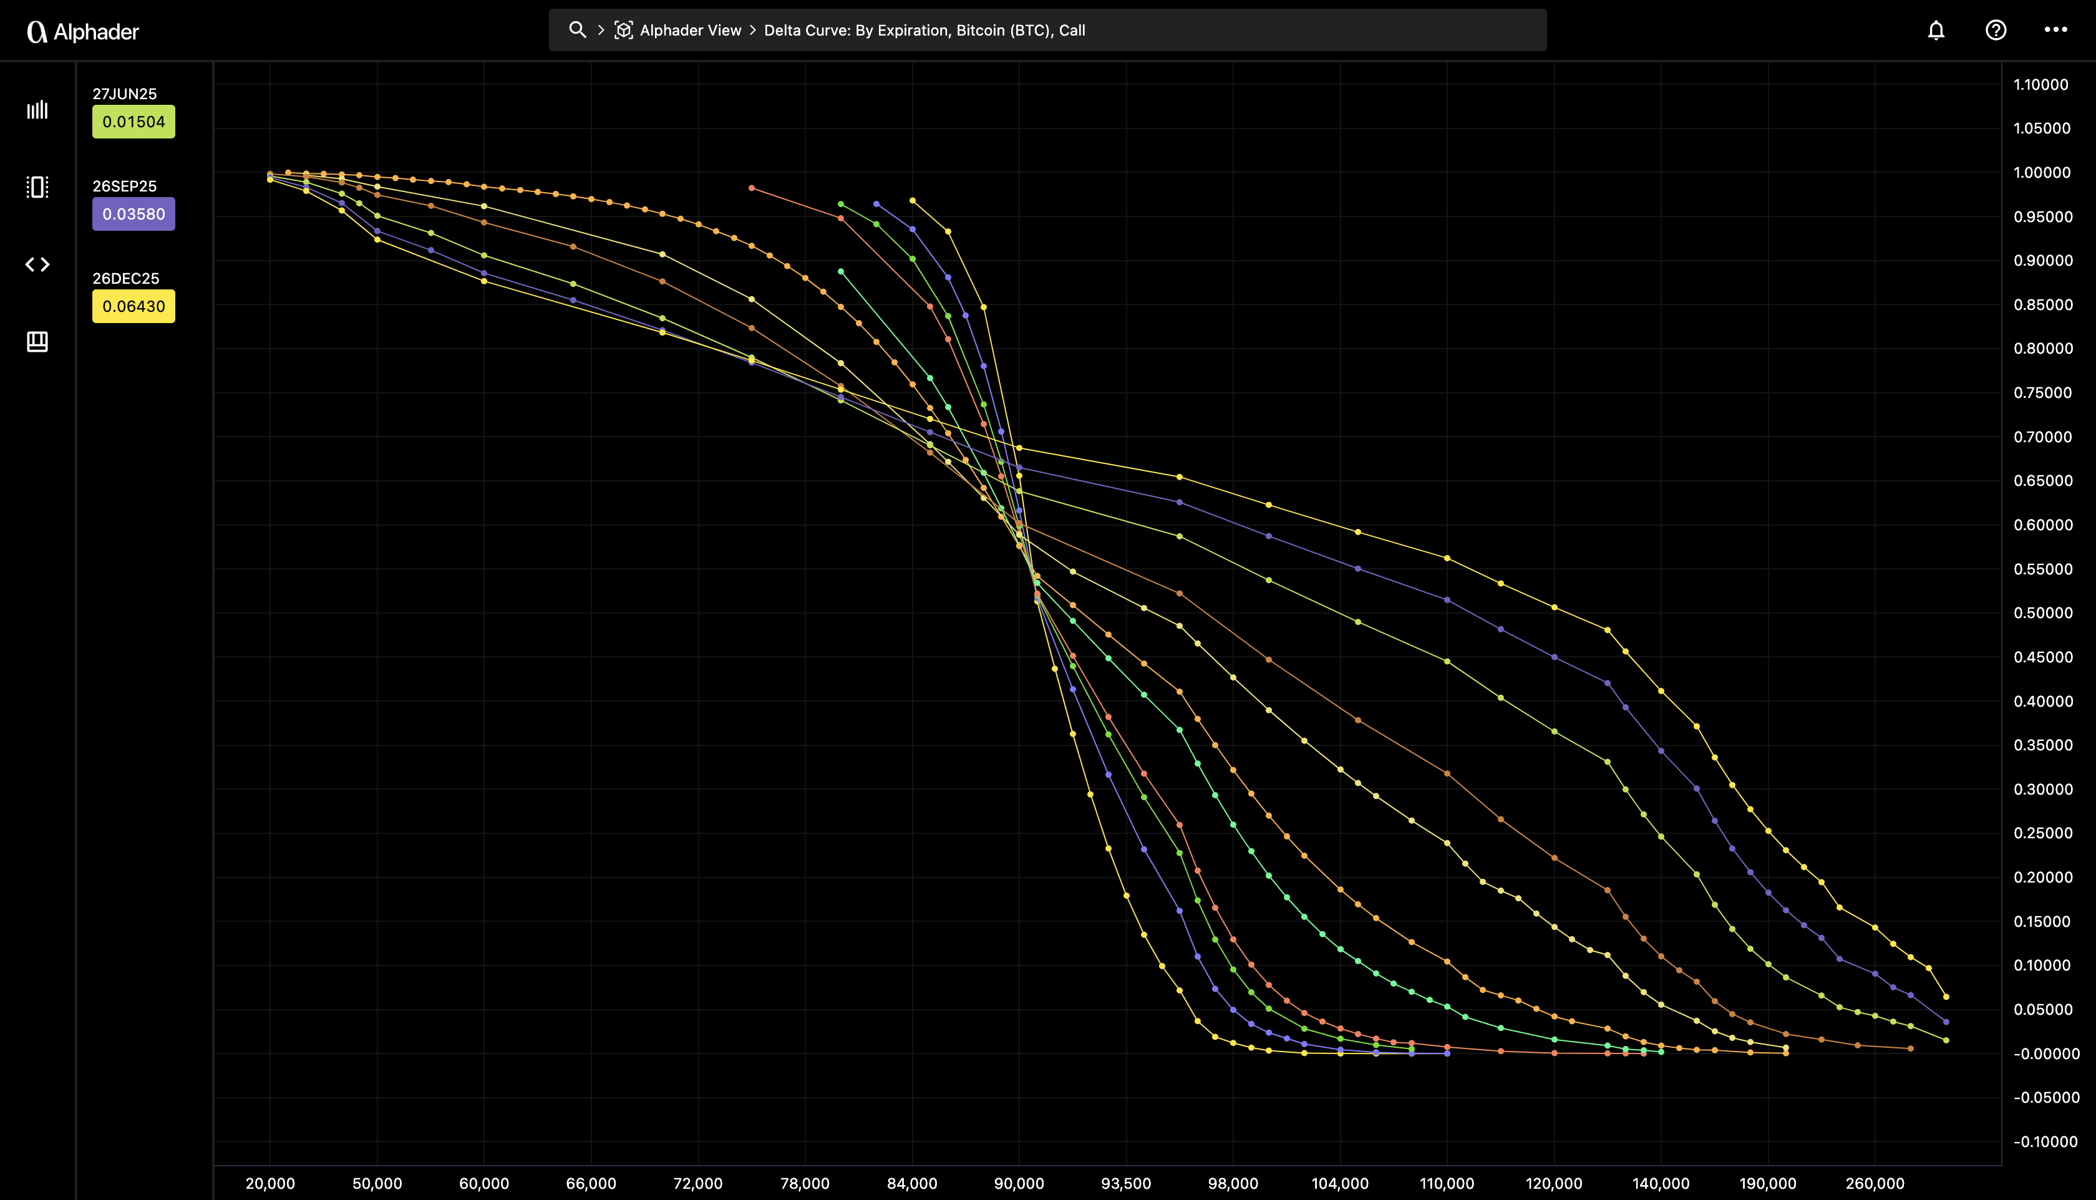This screenshot has height=1200, width=2096.
Task: Open the three-dot more options menu
Action: coord(2055,30)
